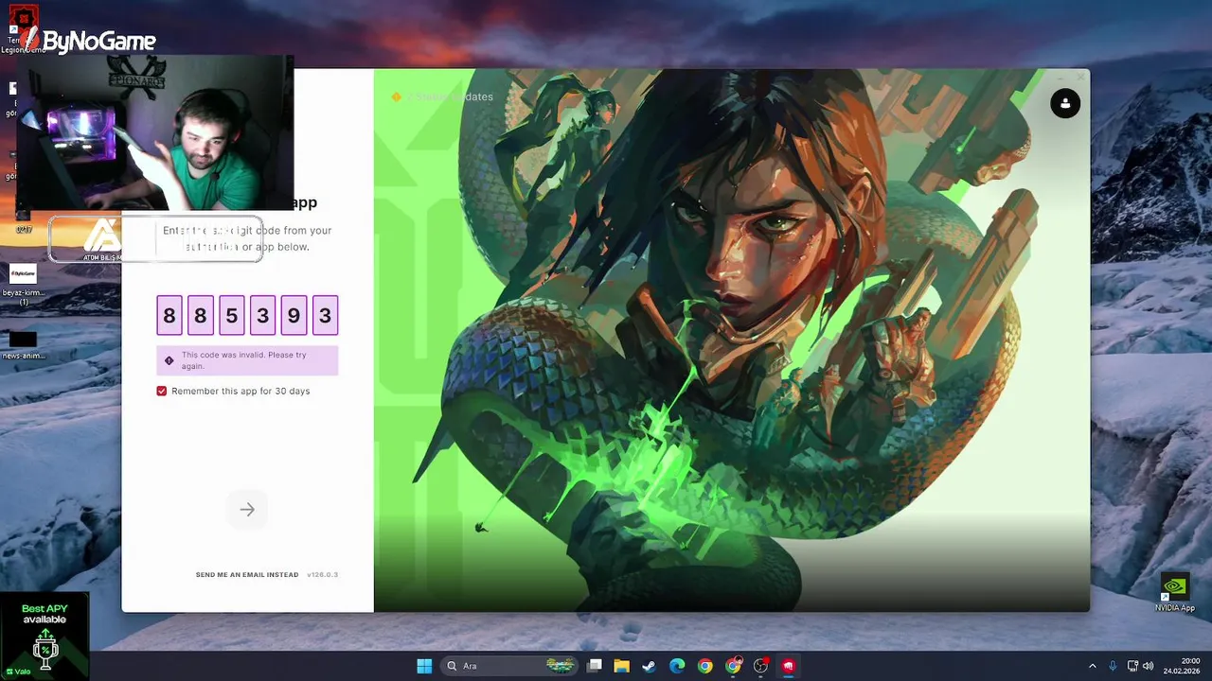Viewport: 1212px width, 681px height.
Task: Select the beyaz-kirm... desktop file
Action: [23, 284]
